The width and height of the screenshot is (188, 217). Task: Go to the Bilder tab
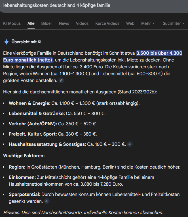47,23
